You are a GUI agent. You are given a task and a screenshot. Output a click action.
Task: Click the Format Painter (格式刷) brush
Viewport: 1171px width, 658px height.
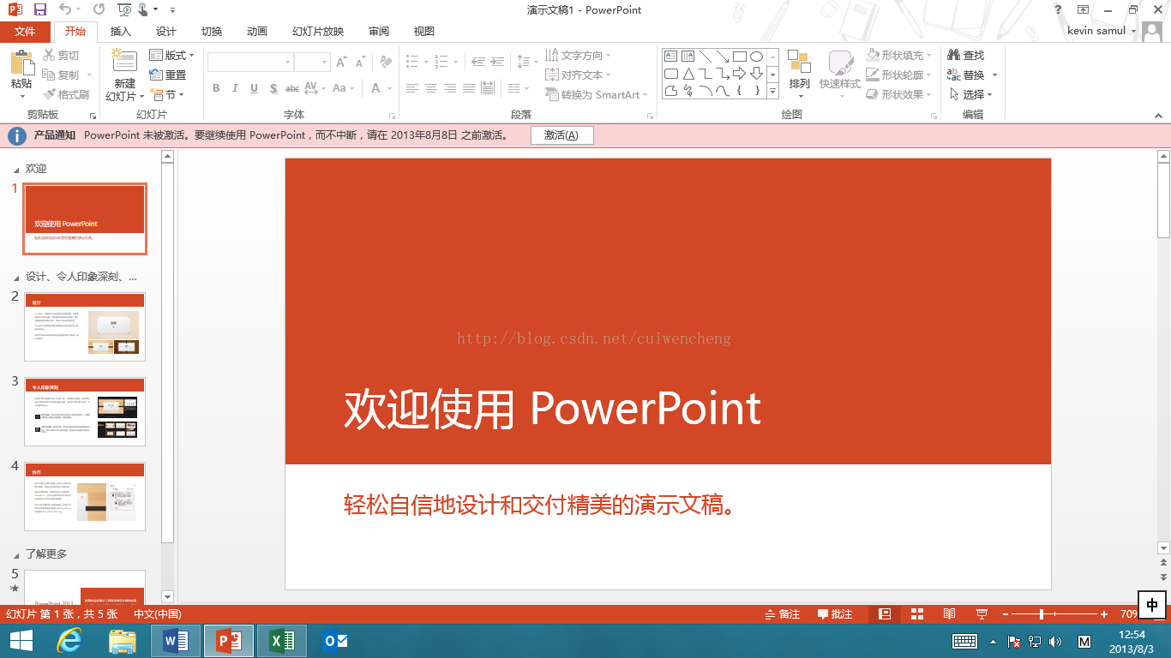click(49, 94)
